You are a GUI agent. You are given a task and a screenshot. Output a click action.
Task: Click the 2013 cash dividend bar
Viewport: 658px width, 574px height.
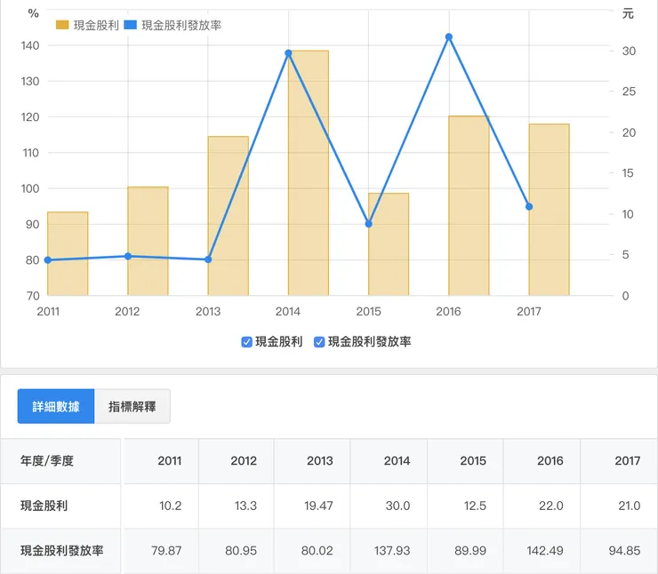coord(229,216)
